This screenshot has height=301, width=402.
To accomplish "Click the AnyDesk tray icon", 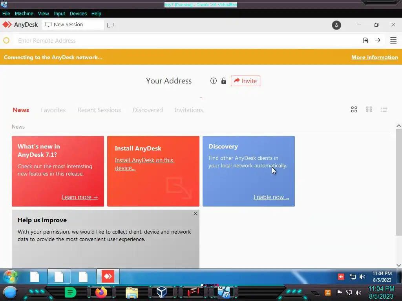I will tap(341, 277).
